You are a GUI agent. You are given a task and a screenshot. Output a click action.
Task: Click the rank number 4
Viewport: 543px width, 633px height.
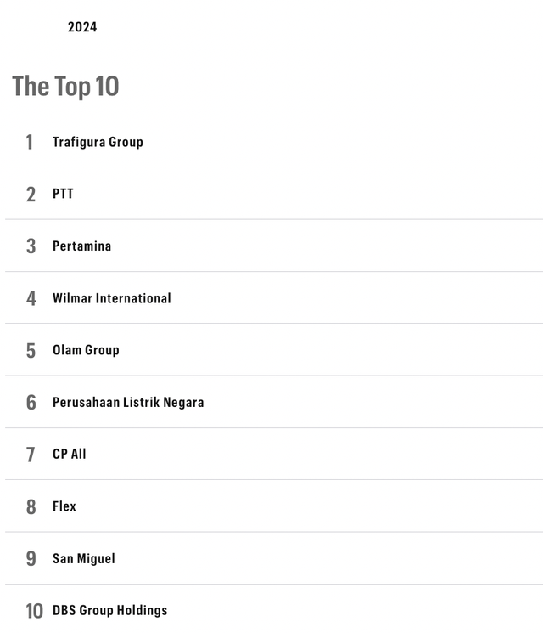31,299
